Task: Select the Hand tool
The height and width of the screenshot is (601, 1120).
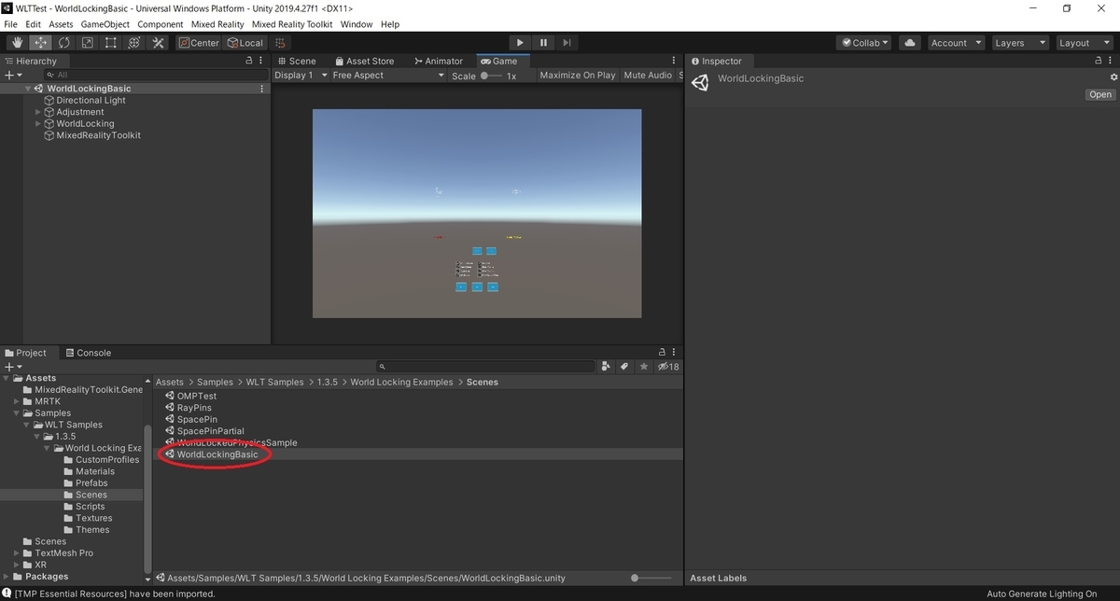Action: click(x=17, y=43)
